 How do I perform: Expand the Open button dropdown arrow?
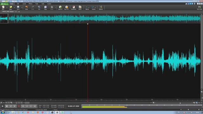click(x=14, y=8)
